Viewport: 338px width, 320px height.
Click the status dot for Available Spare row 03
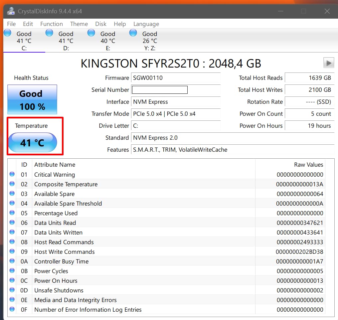coord(12,193)
